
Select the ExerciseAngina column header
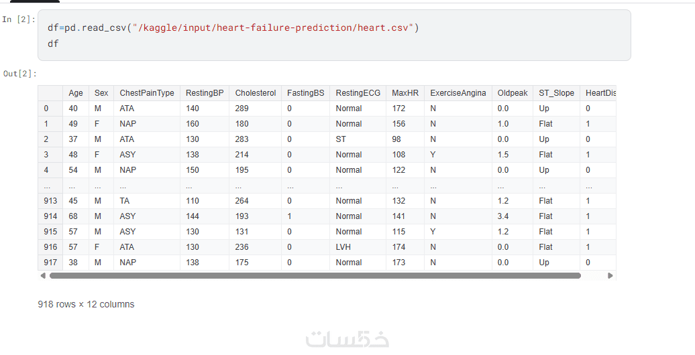(x=458, y=93)
